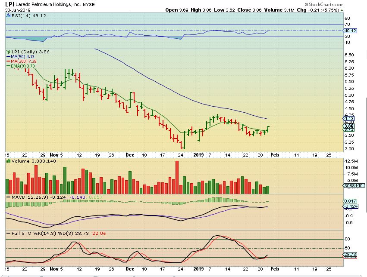Click the Low 3.62 value
Screen dimensions: 367x277
click(224, 10)
